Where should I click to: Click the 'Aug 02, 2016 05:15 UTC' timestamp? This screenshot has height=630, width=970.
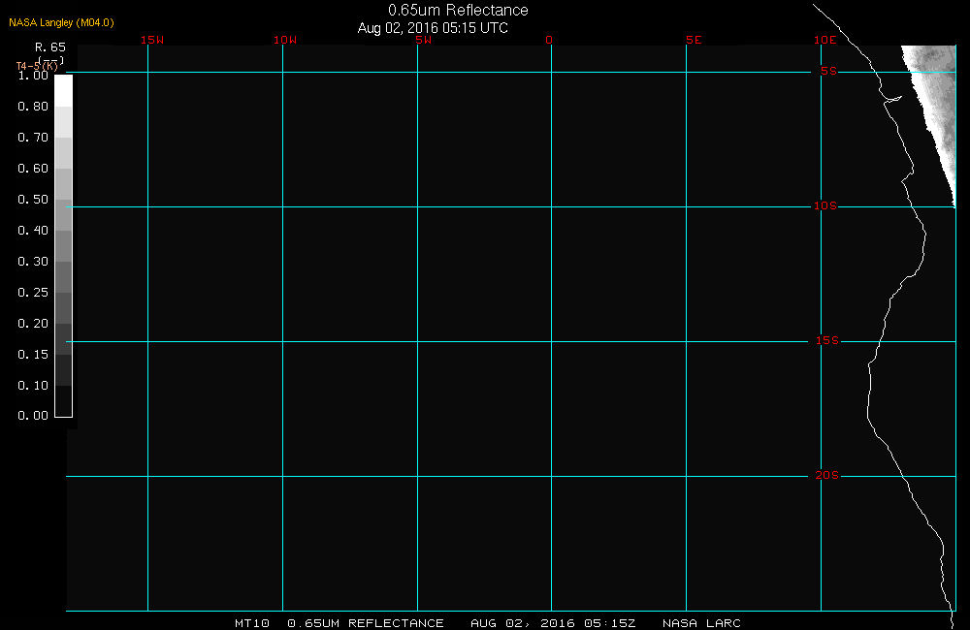coord(433,28)
